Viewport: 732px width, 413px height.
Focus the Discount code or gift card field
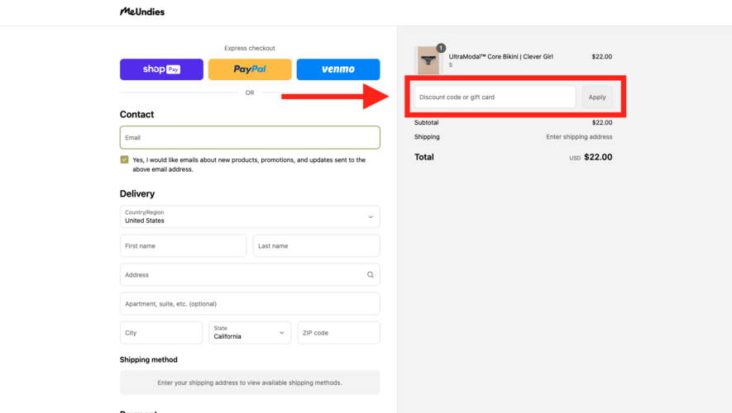[495, 97]
